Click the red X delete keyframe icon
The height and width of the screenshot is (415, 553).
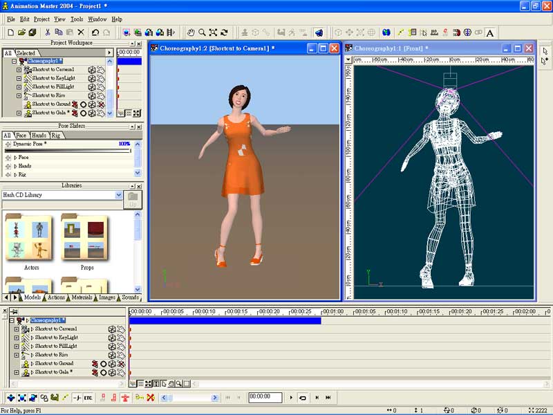point(151,398)
